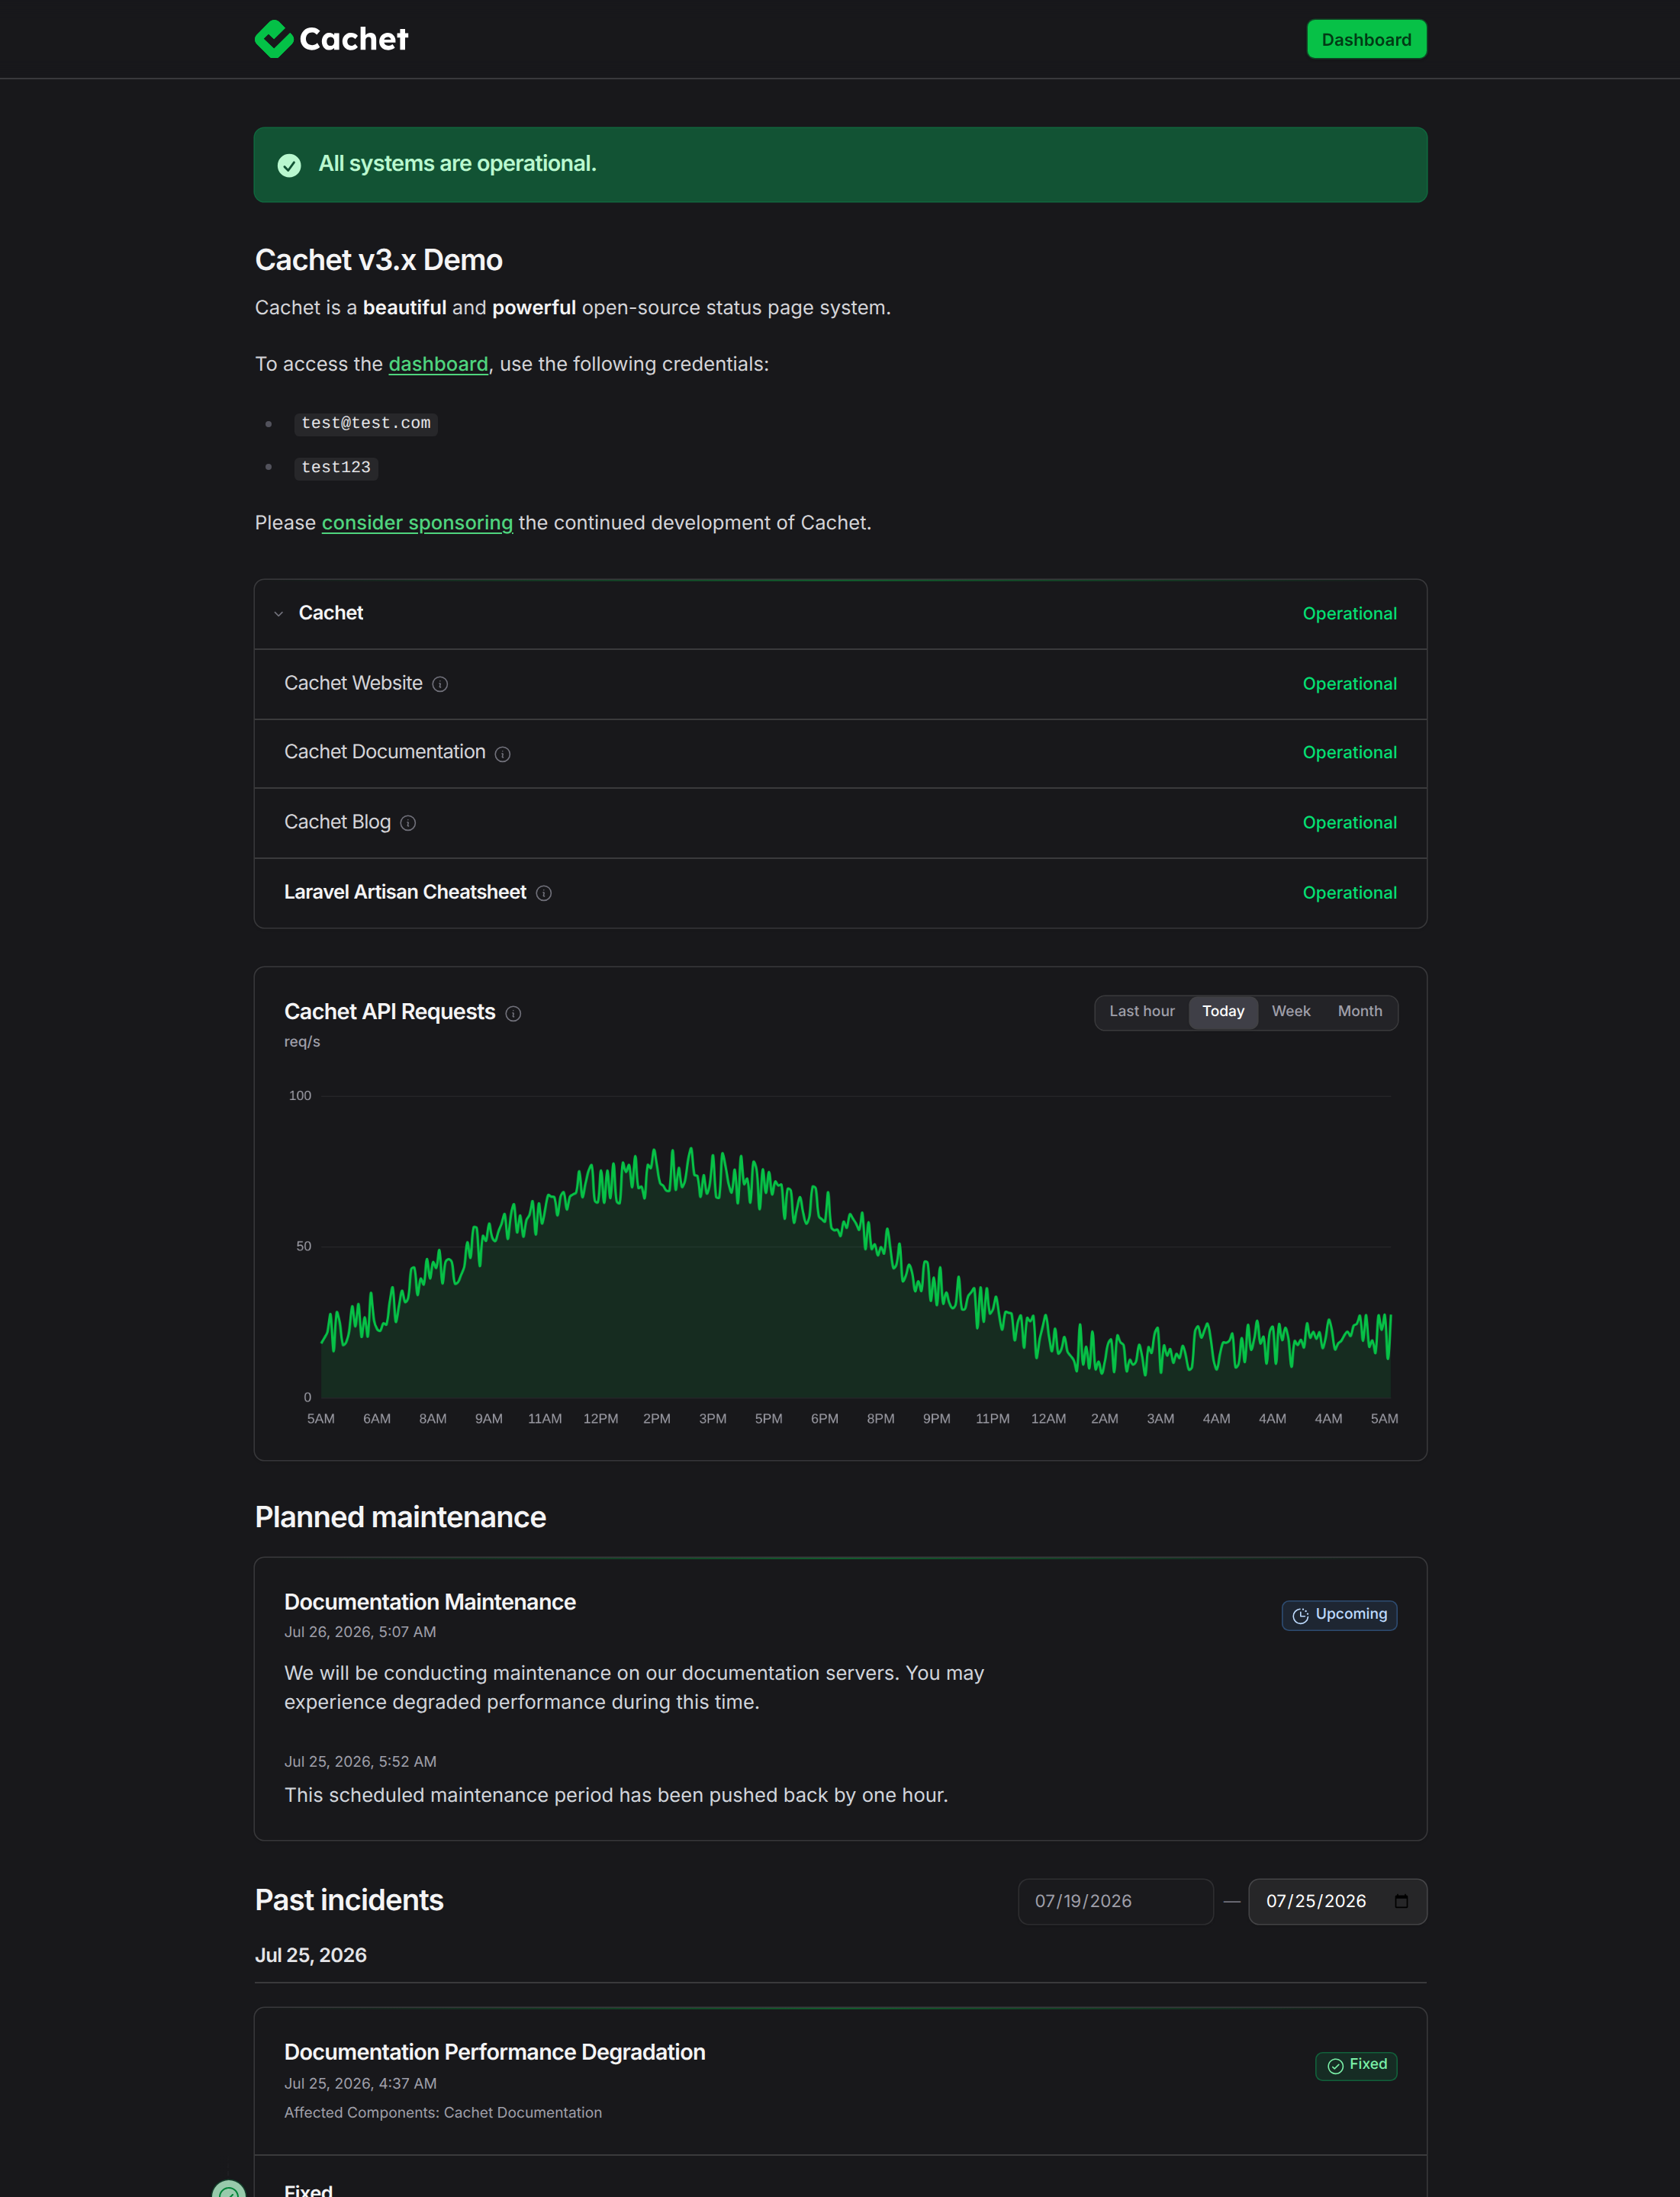Click the Documentation Maintenance title
Viewport: 1680px width, 2197px height.
[430, 1602]
